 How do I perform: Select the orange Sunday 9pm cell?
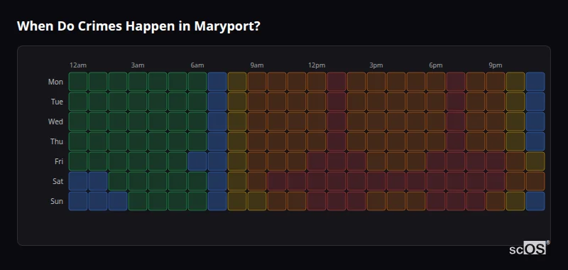click(x=495, y=201)
